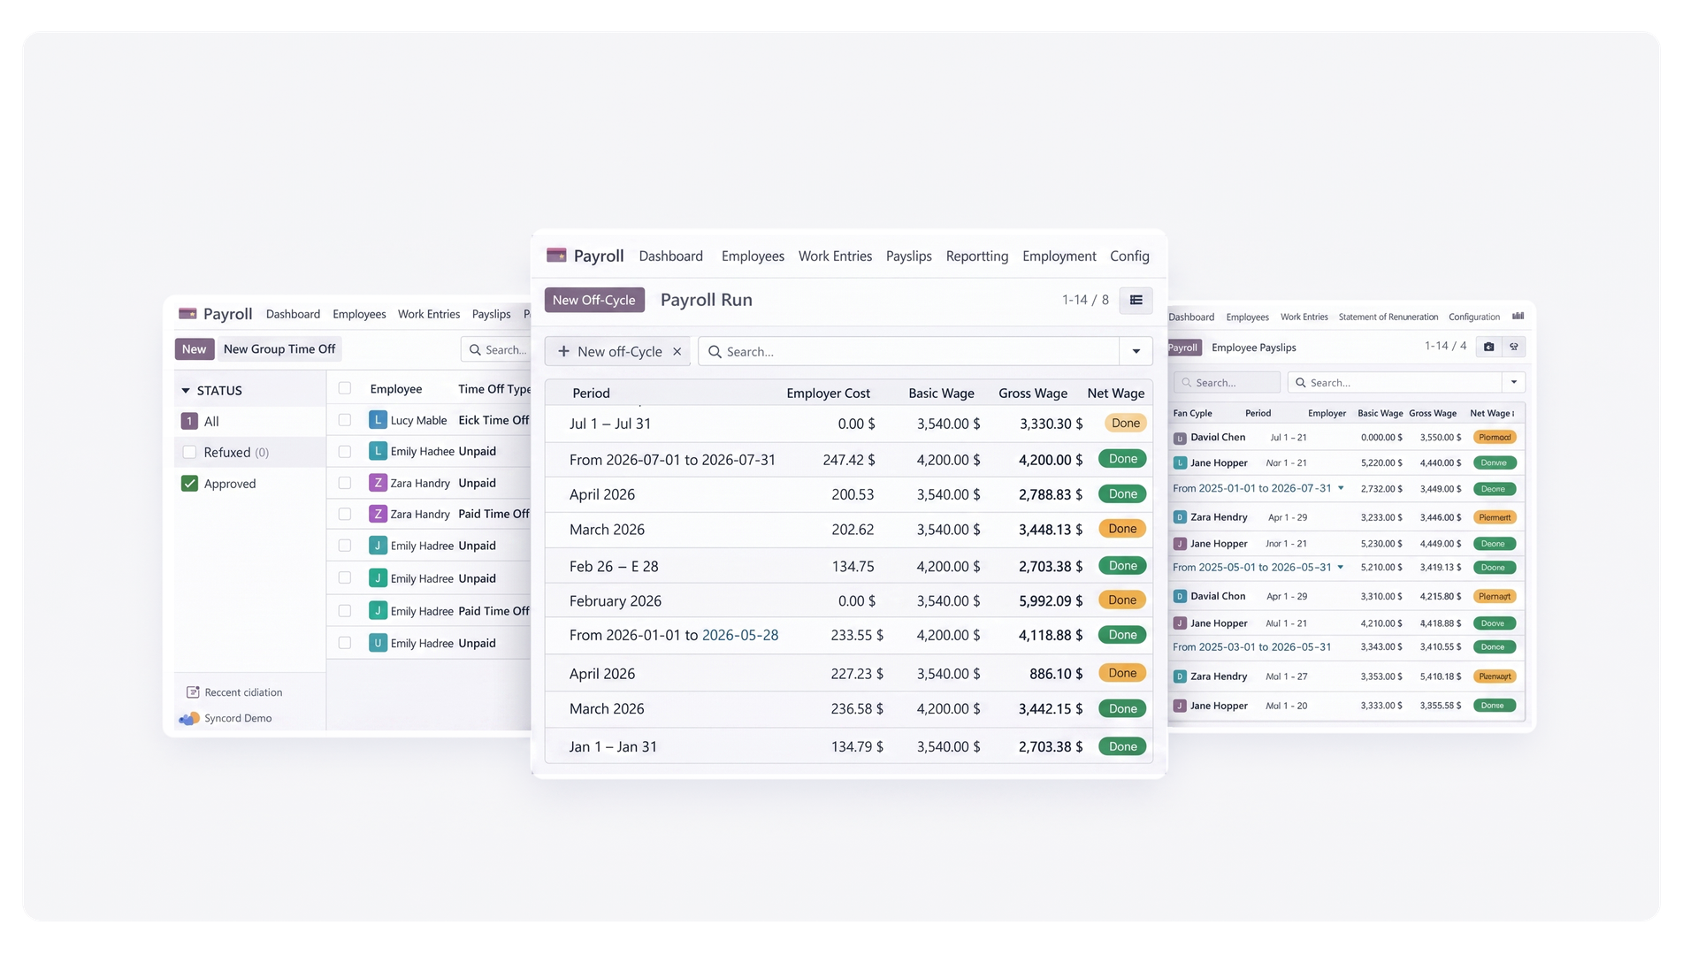The image size is (1698, 955).
Task: Expand the From 2025-01-01 to 2026-07-31 group
Action: (1341, 488)
